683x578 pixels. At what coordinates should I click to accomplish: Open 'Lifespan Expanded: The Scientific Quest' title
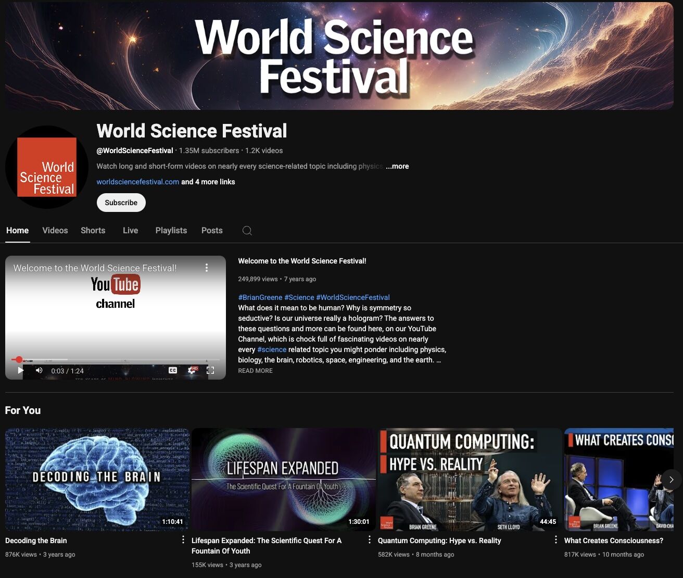(267, 546)
